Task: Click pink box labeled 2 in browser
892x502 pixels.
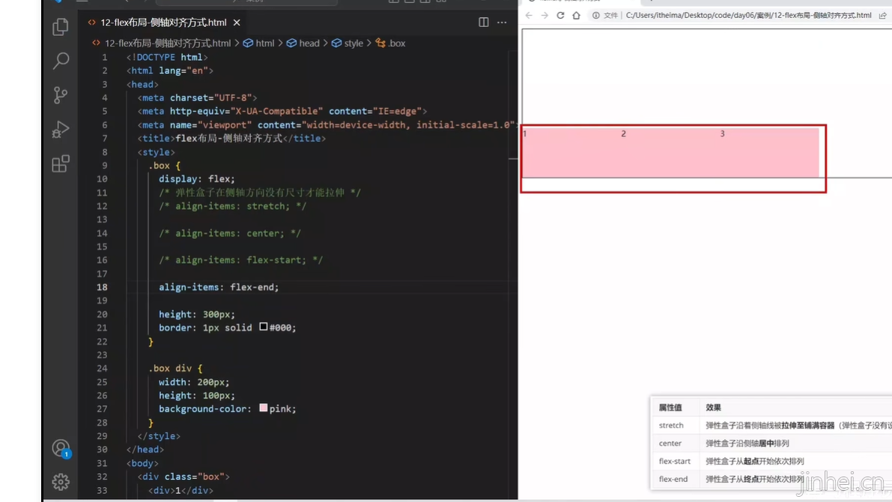Action: point(670,153)
